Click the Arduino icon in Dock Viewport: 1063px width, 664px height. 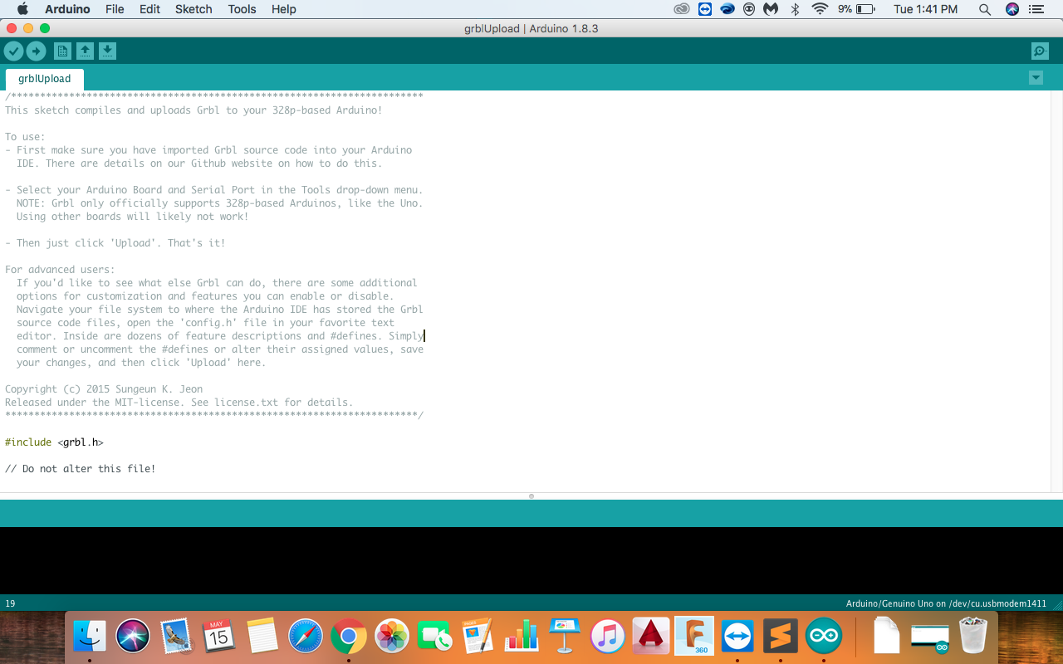pos(824,637)
